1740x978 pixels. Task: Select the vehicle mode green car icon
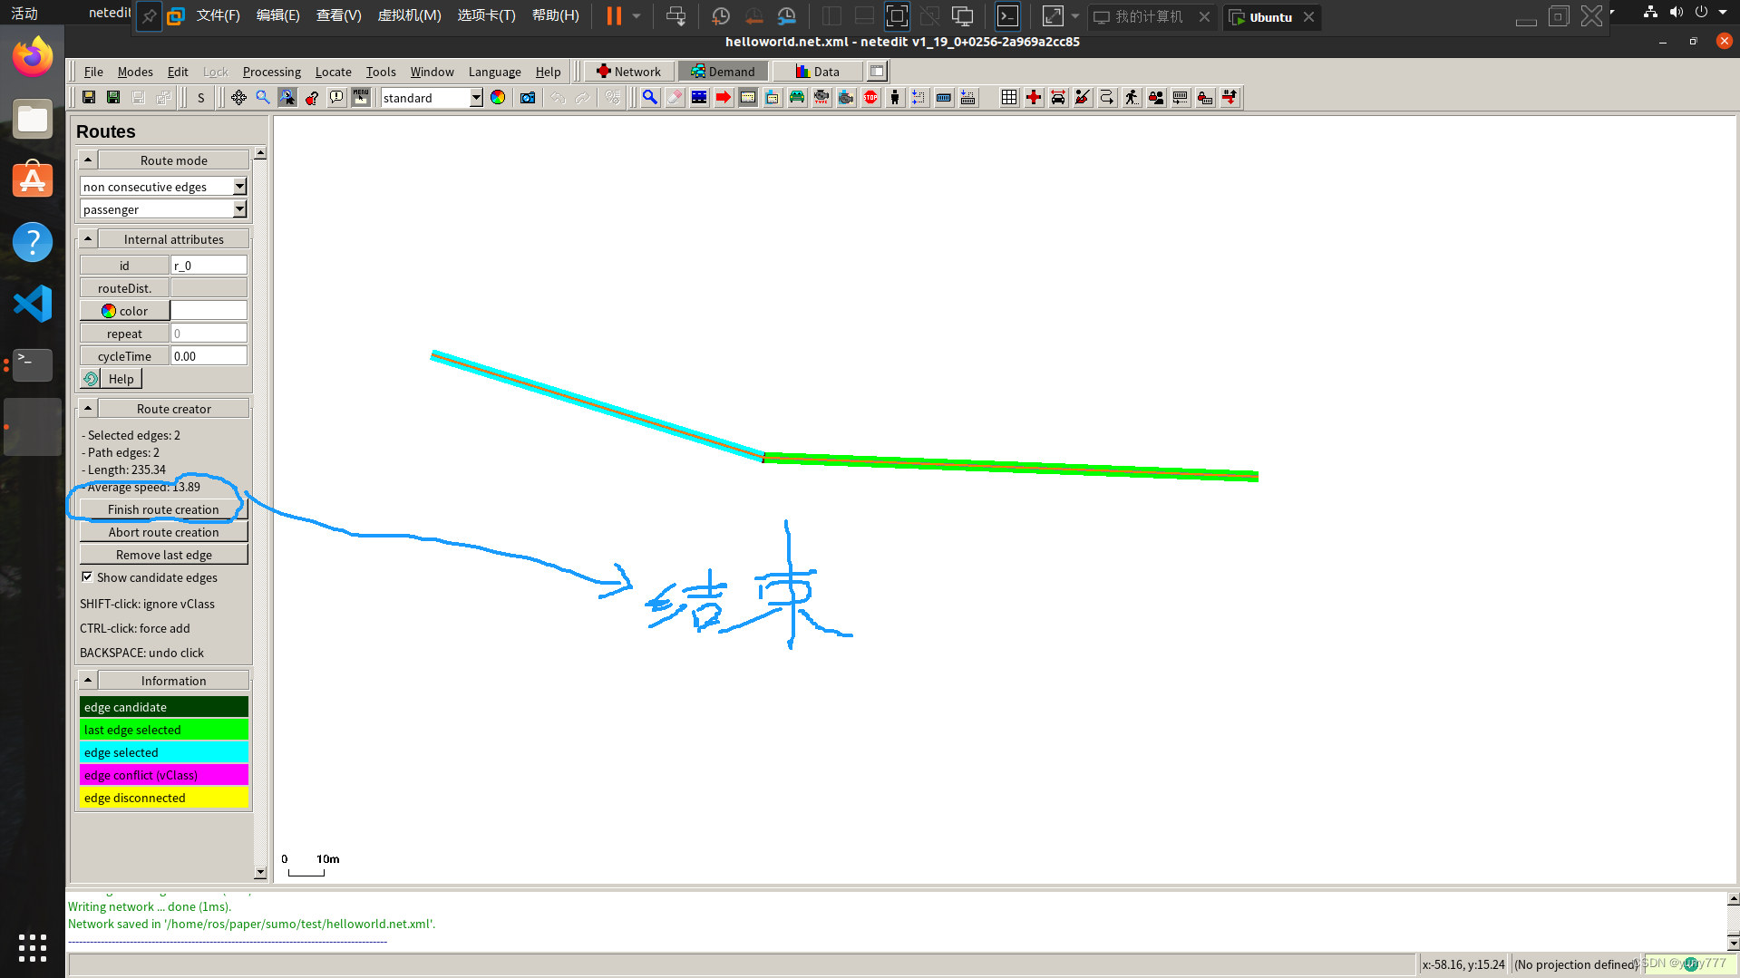(797, 98)
